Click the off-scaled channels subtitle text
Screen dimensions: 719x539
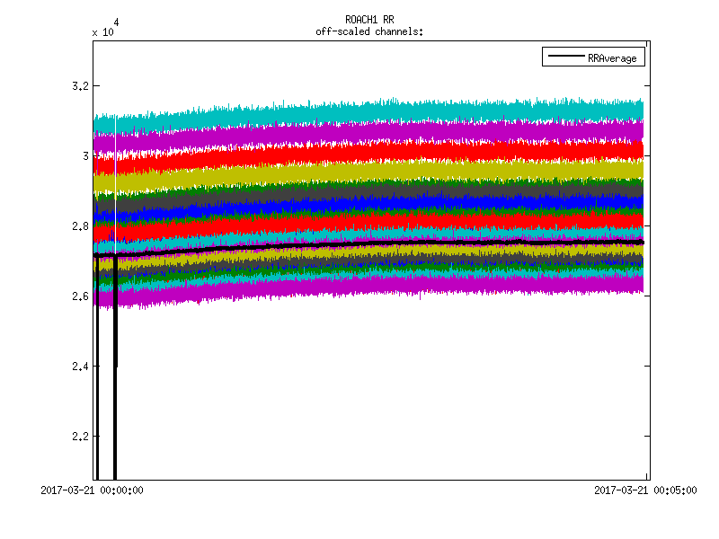click(x=369, y=31)
